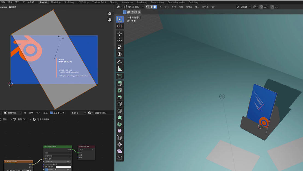
Task: Select the Shrink/Fatten tool
Action: click(x=120, y=144)
